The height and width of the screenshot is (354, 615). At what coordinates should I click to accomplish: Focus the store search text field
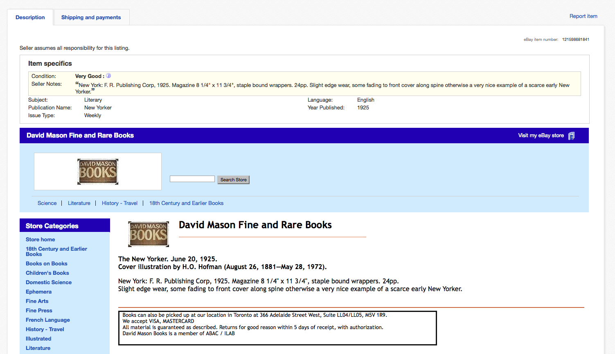(x=192, y=179)
